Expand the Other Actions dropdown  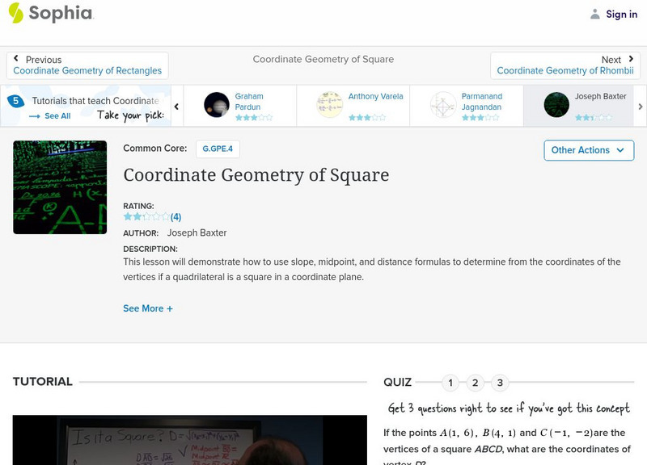click(x=589, y=150)
